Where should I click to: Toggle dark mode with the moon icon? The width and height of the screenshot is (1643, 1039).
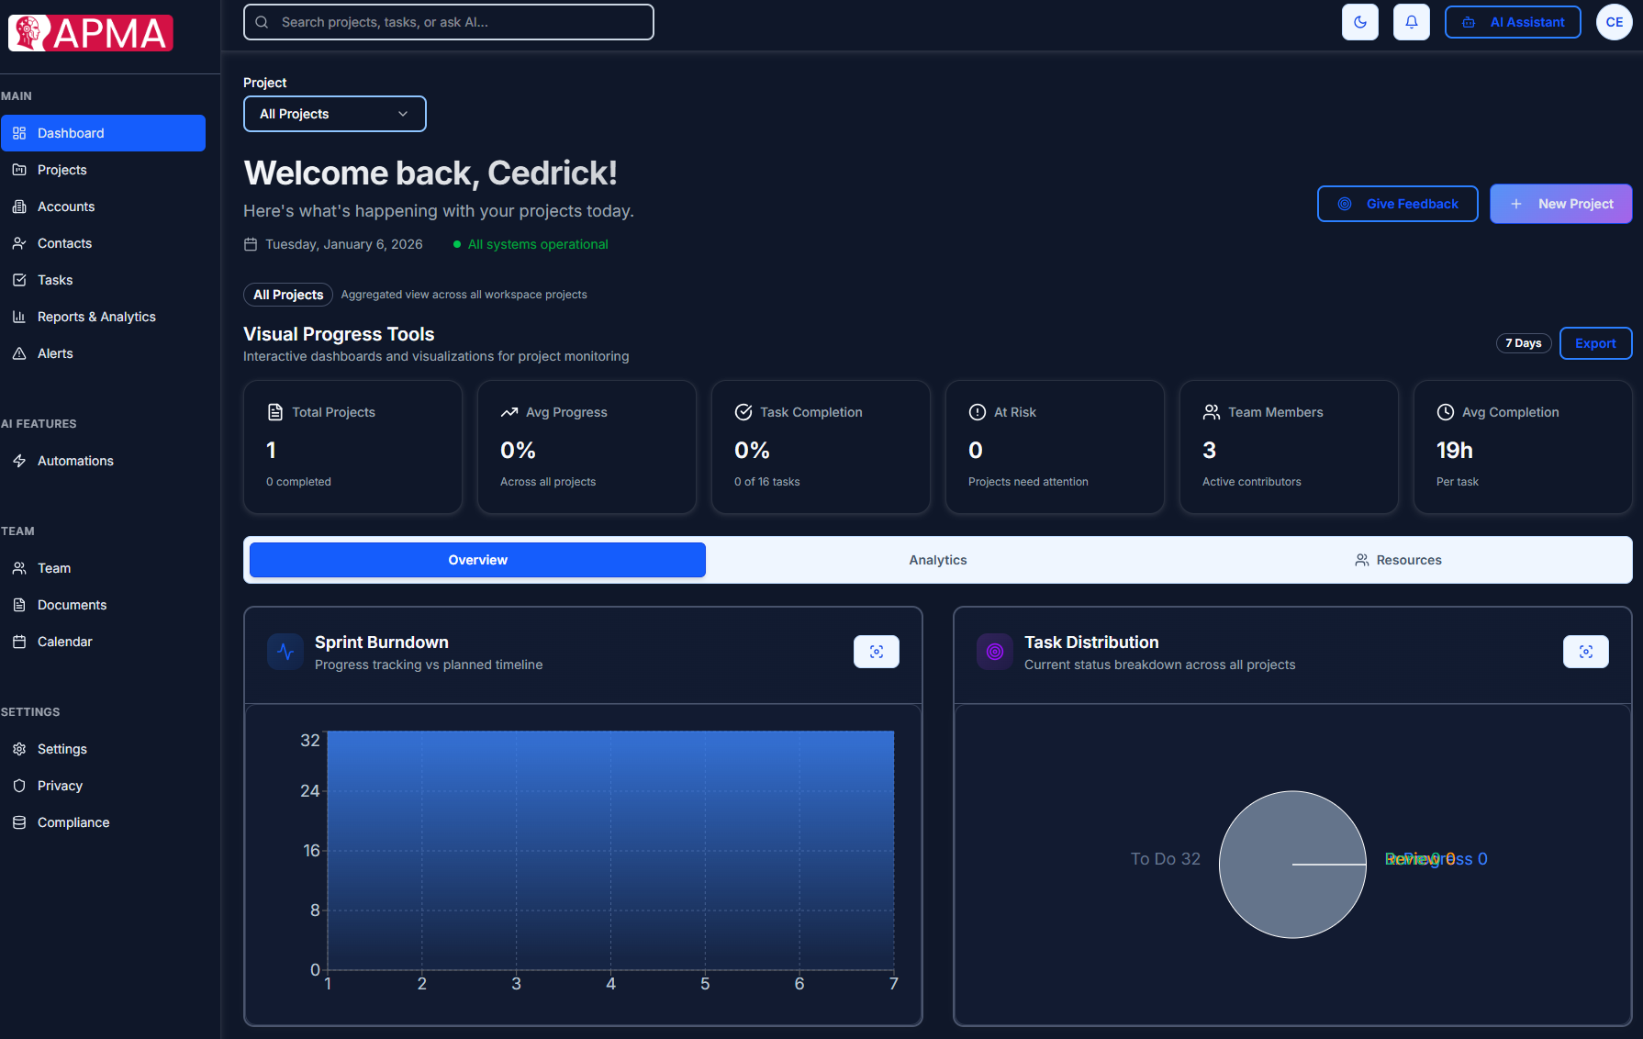(1359, 21)
